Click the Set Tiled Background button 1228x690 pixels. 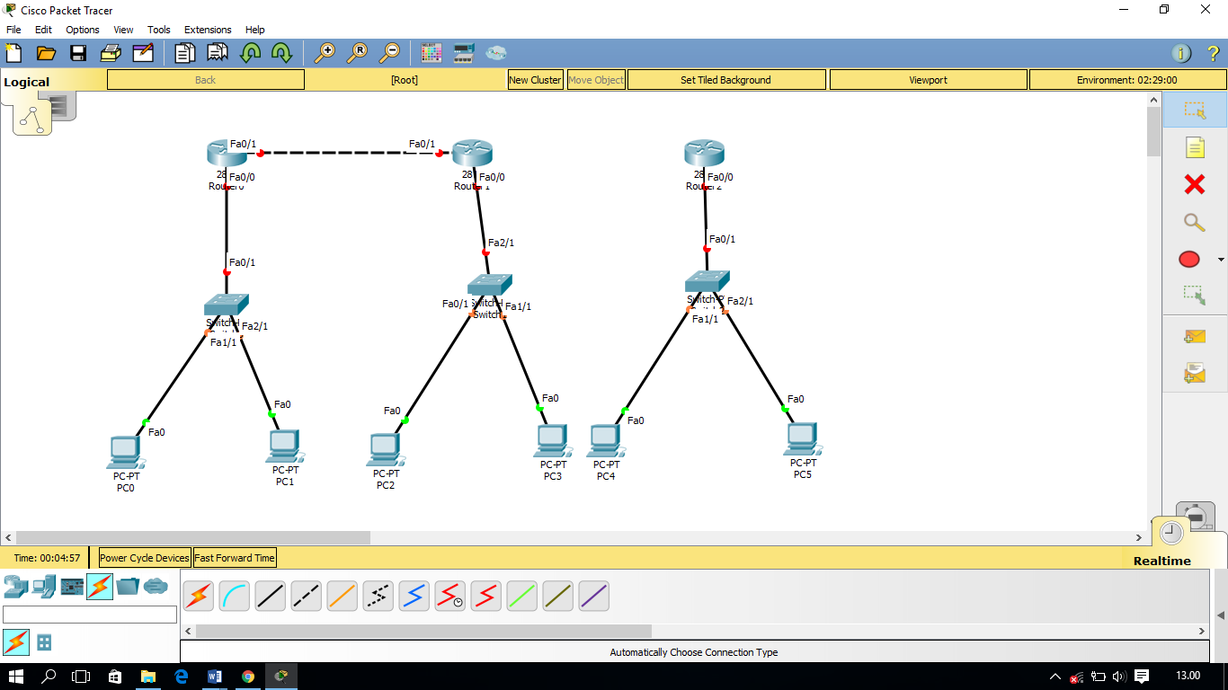coord(725,79)
